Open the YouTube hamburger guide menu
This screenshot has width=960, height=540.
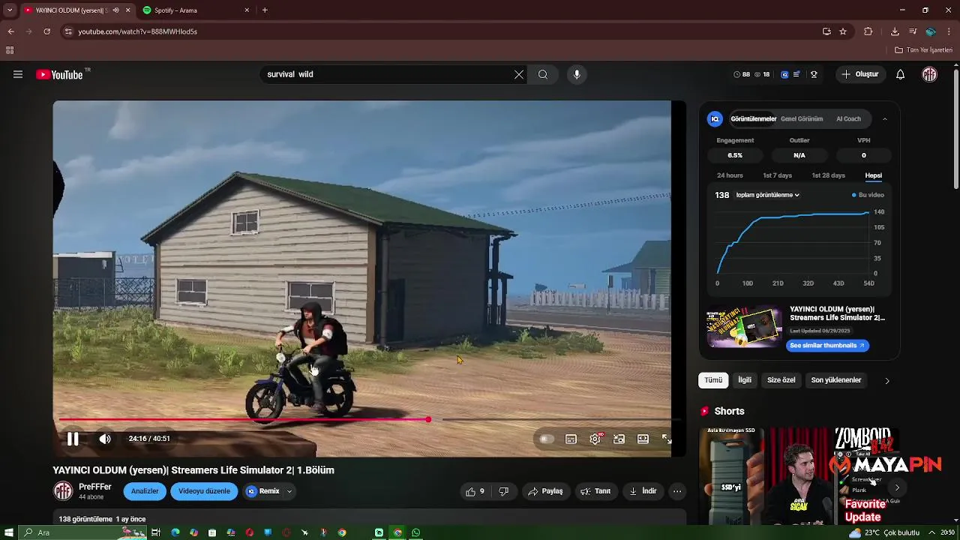[x=18, y=74]
